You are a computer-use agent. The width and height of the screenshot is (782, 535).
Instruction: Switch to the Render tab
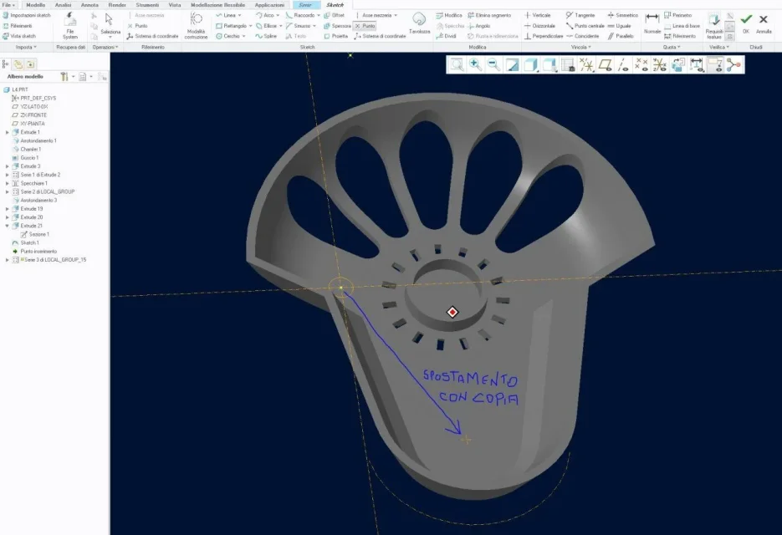pyautogui.click(x=117, y=5)
